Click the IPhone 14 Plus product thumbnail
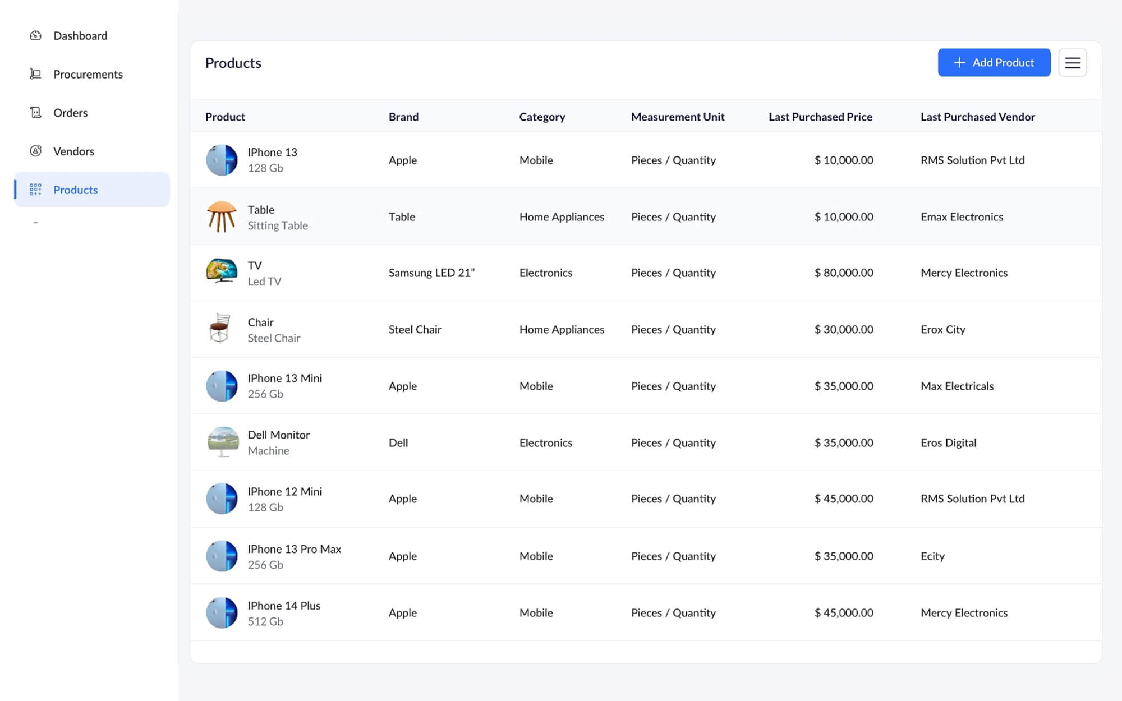Viewport: 1122px width, 701px height. click(x=222, y=612)
